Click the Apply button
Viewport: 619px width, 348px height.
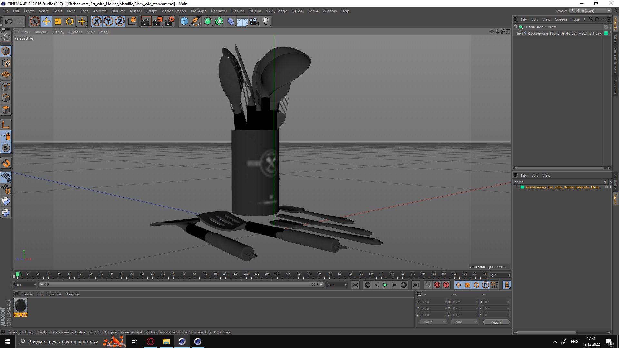[x=496, y=322]
